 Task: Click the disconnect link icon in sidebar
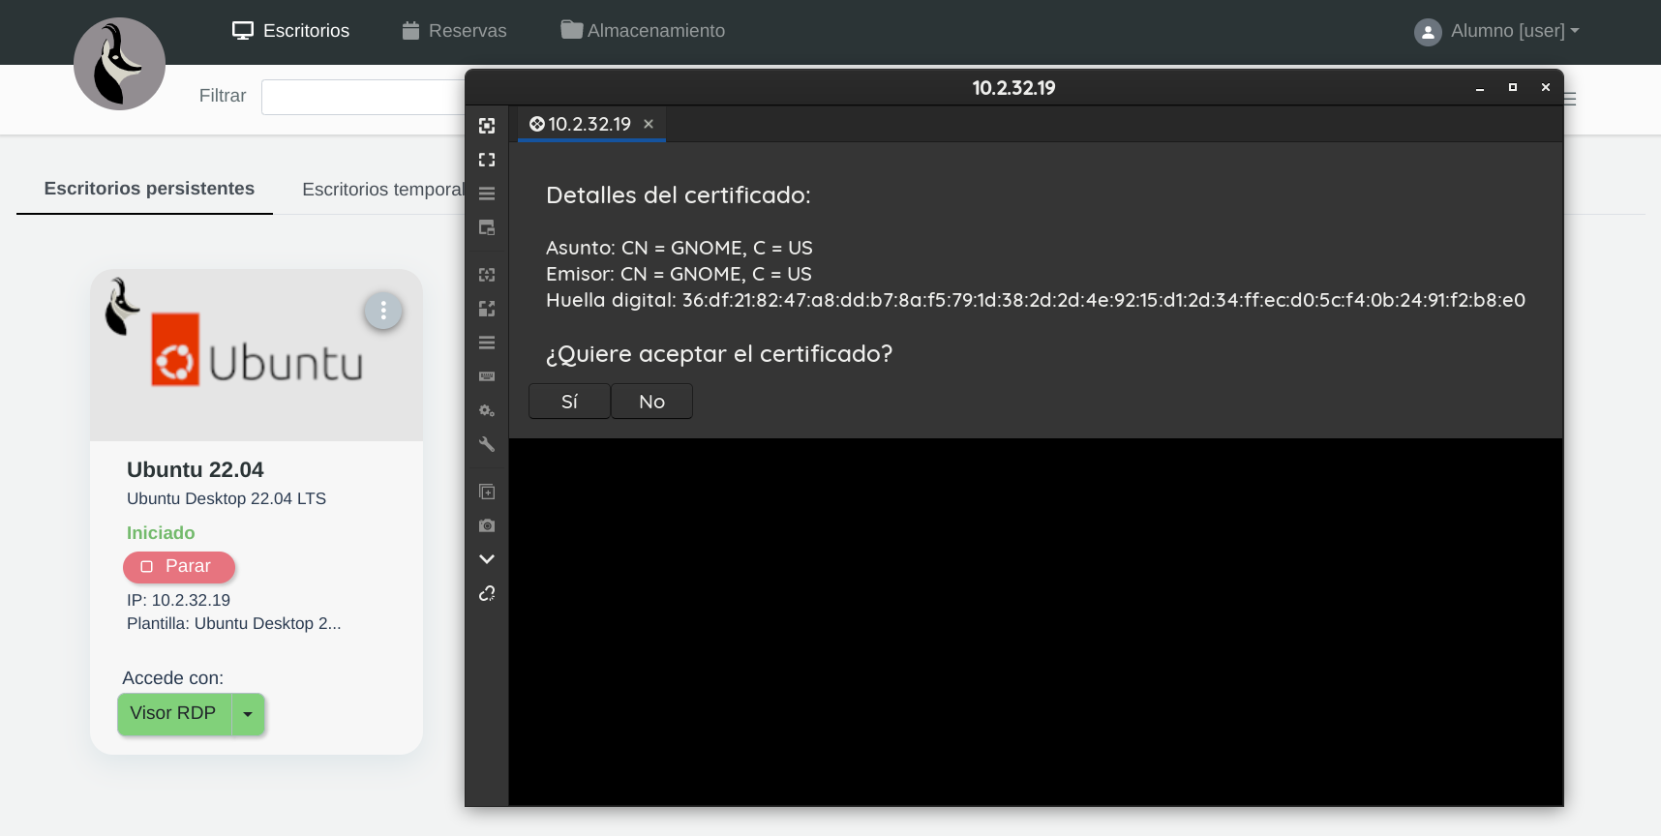tap(487, 593)
